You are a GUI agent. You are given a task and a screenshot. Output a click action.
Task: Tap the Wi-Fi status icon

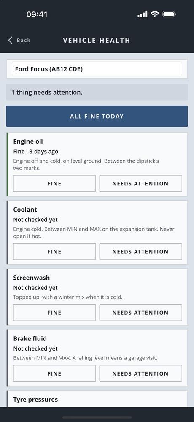(x=155, y=14)
